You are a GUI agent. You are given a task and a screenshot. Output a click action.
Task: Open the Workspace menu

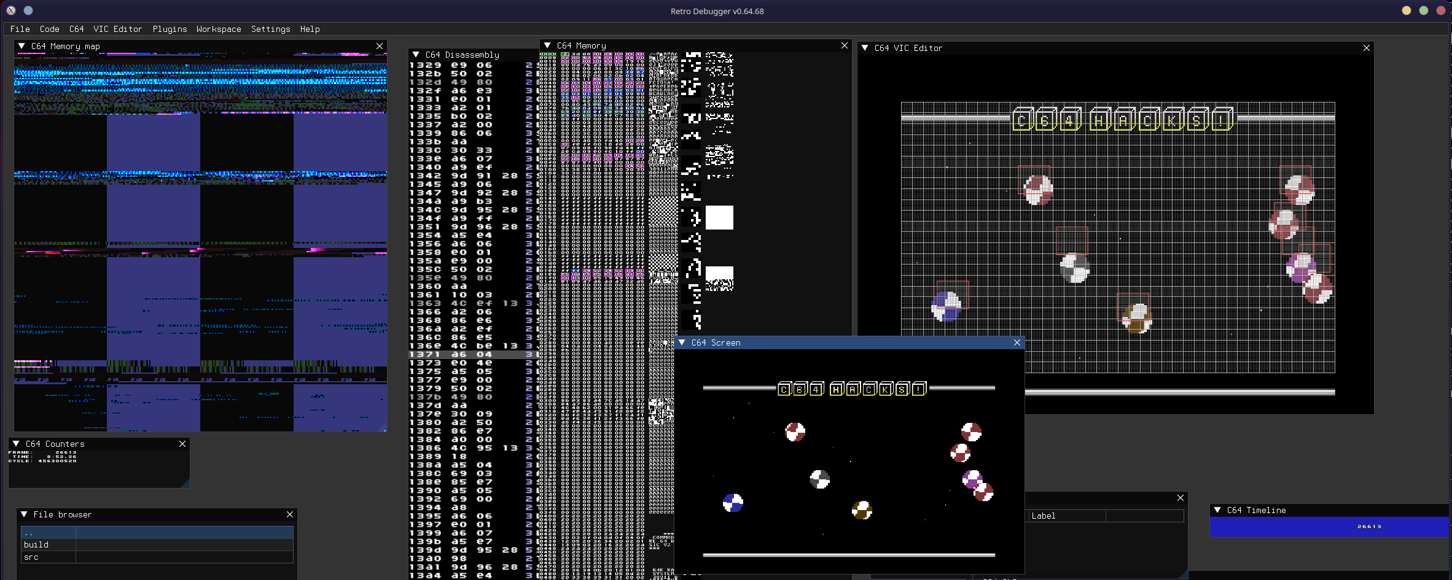pyautogui.click(x=219, y=29)
